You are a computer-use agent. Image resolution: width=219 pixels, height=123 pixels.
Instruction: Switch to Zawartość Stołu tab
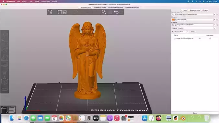pyautogui.click(x=85, y=7)
